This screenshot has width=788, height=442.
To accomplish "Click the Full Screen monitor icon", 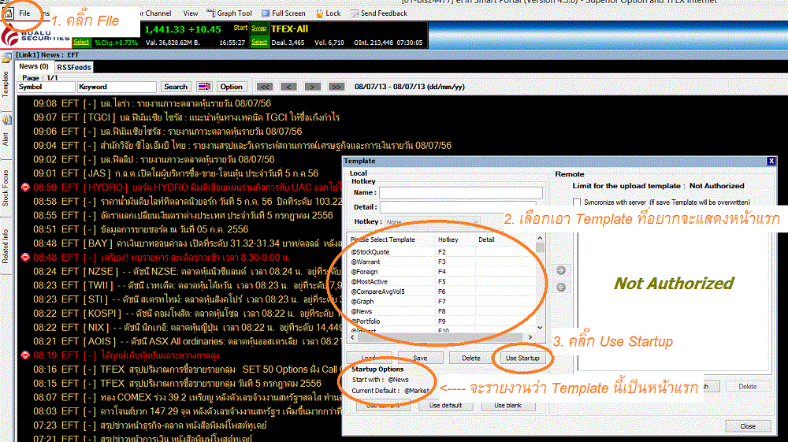I will (x=266, y=13).
